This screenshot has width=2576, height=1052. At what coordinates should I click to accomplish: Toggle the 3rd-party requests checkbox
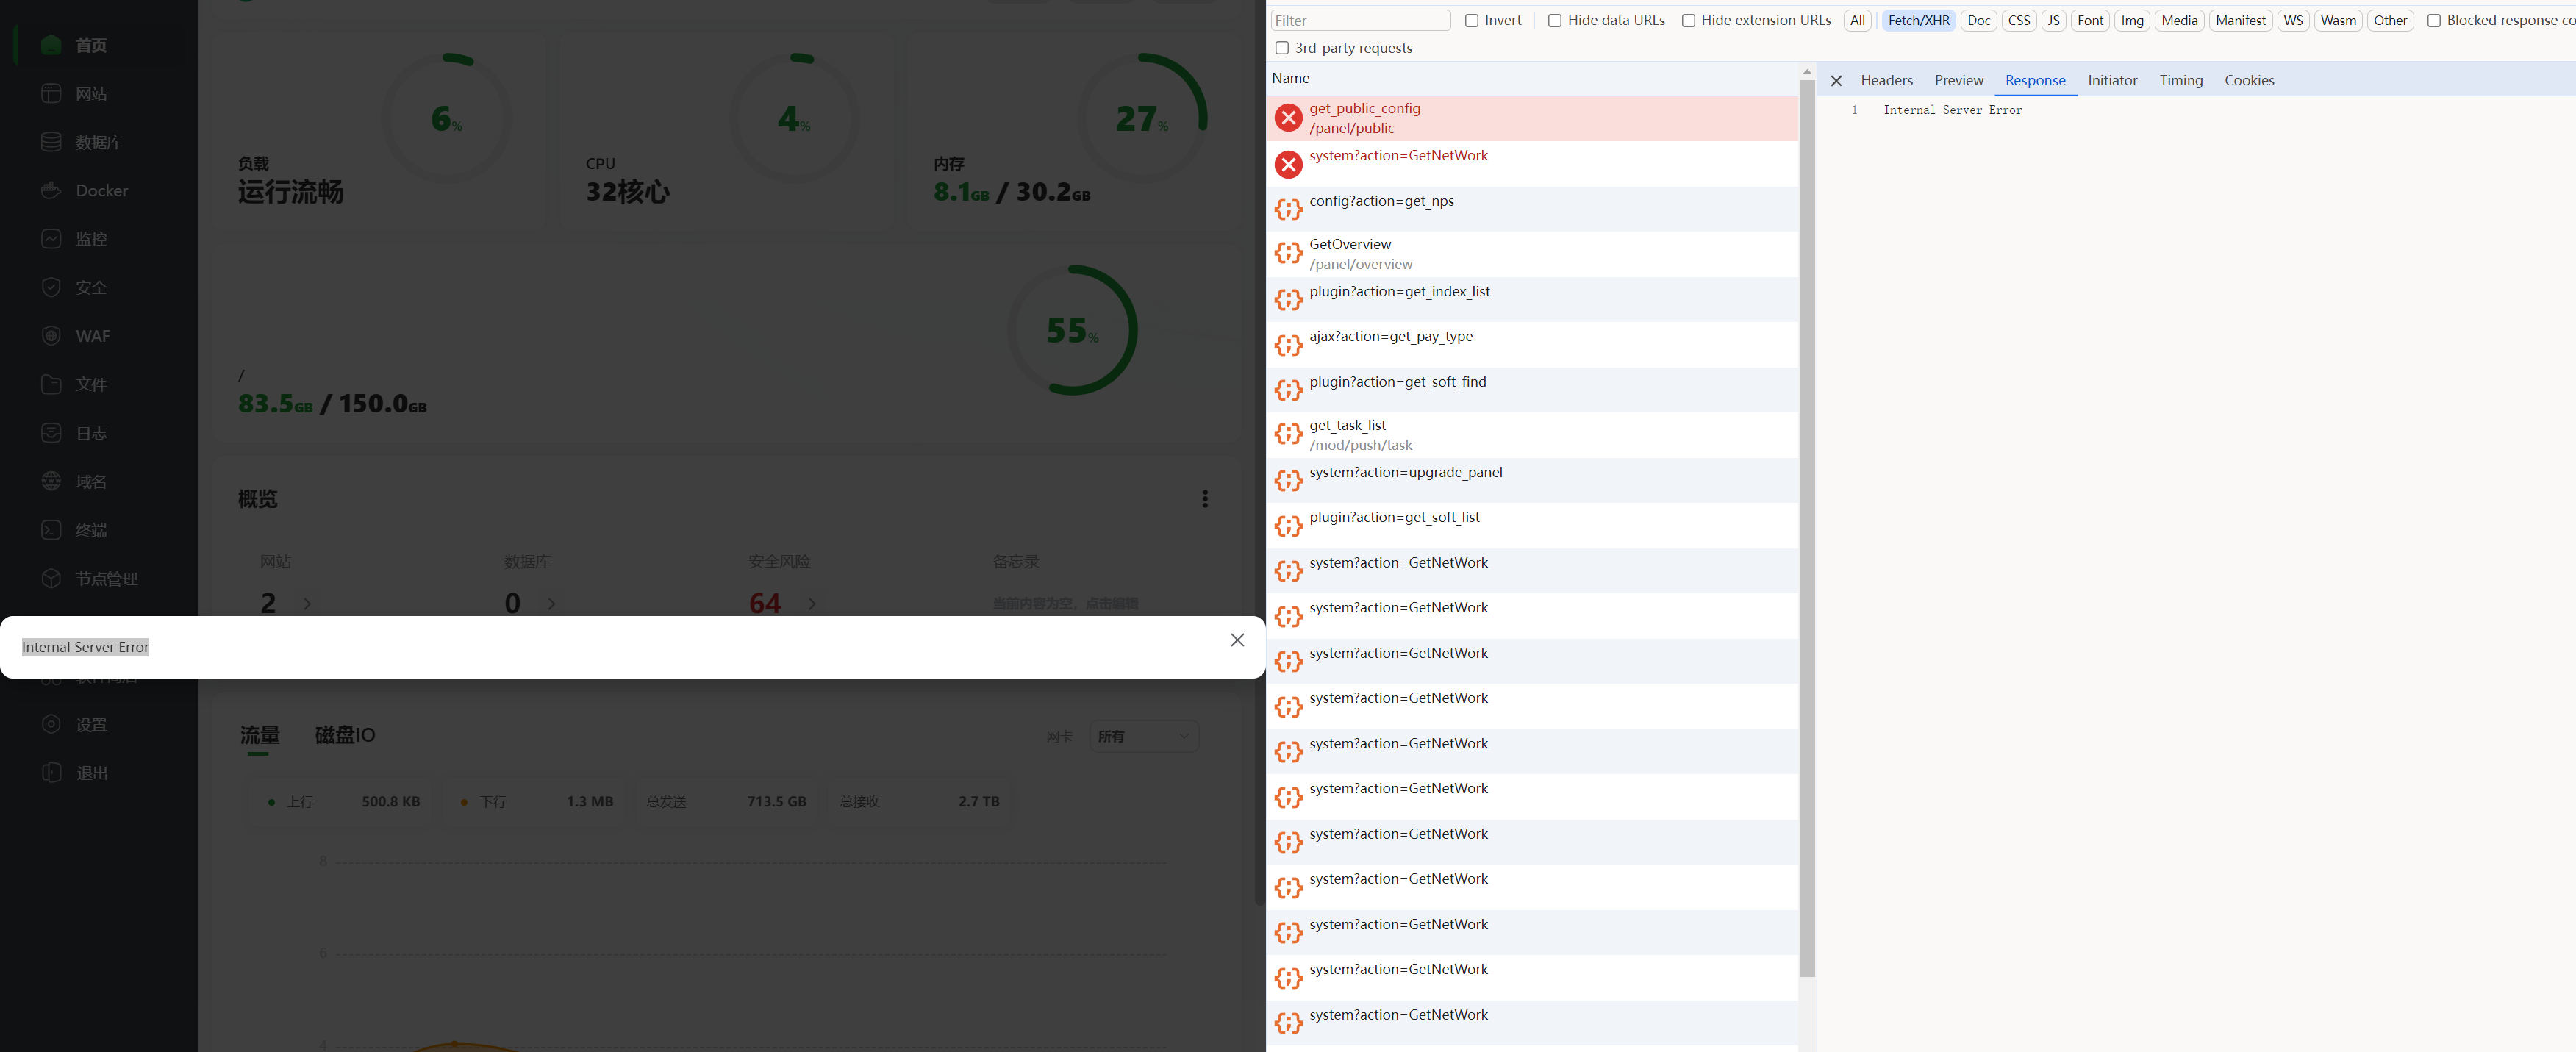pos(1281,48)
